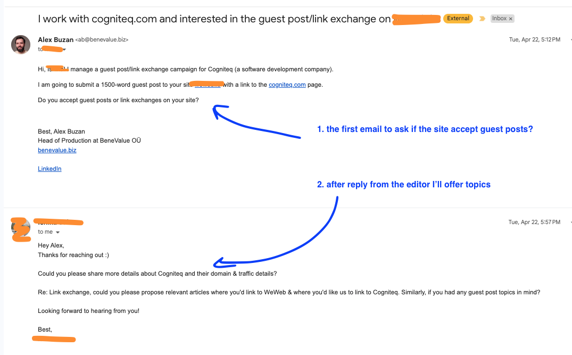This screenshot has height=355, width=572.
Task: Open the cogniteq.com link
Action: (287, 85)
